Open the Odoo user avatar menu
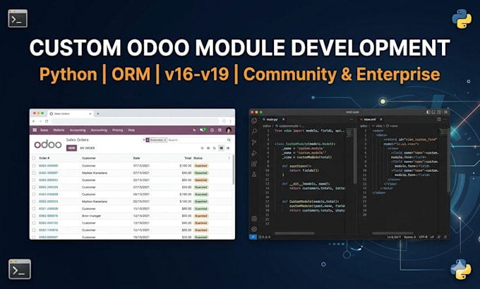The image size is (480, 289). click(229, 130)
